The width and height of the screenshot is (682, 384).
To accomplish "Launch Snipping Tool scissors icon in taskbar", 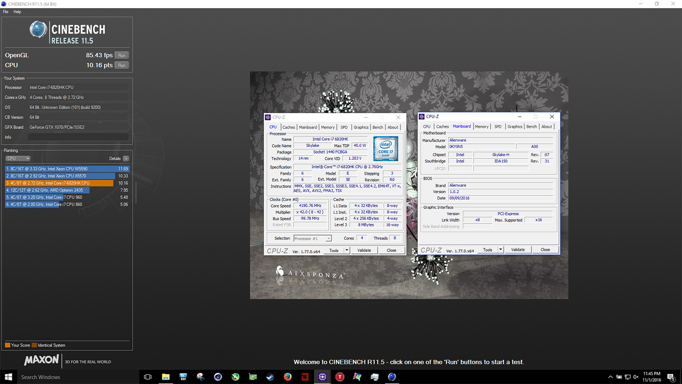I will pos(200,377).
